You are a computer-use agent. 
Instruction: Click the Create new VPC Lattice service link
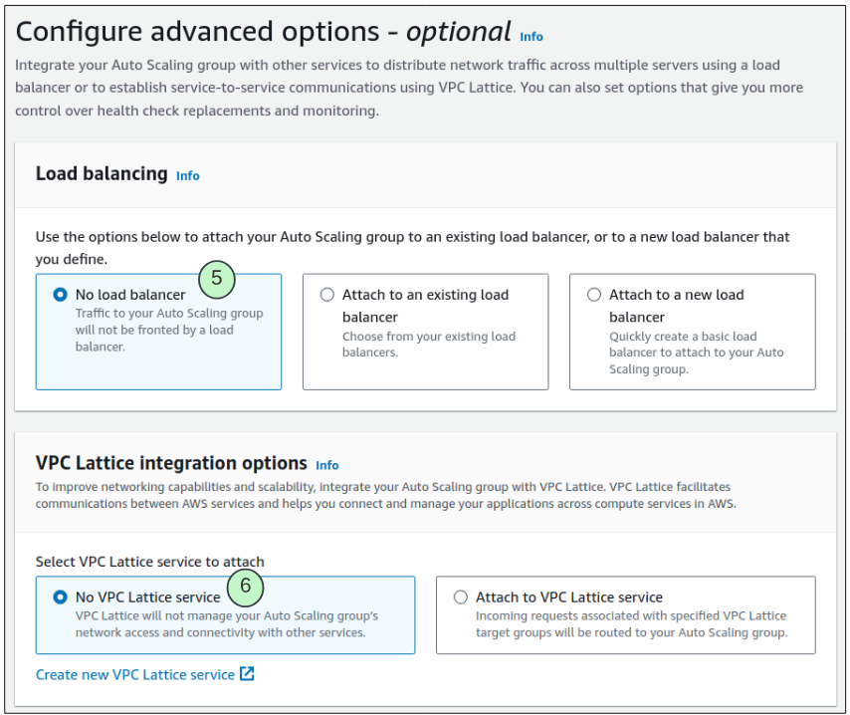(x=135, y=674)
